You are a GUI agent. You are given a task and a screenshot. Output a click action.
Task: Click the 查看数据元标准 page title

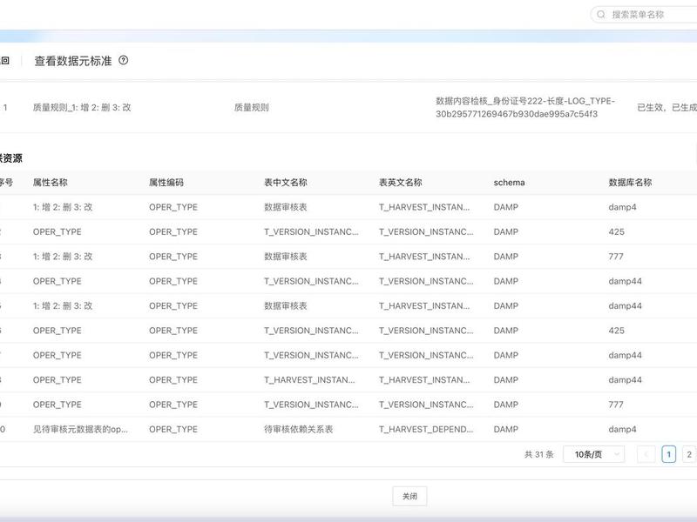click(73, 61)
